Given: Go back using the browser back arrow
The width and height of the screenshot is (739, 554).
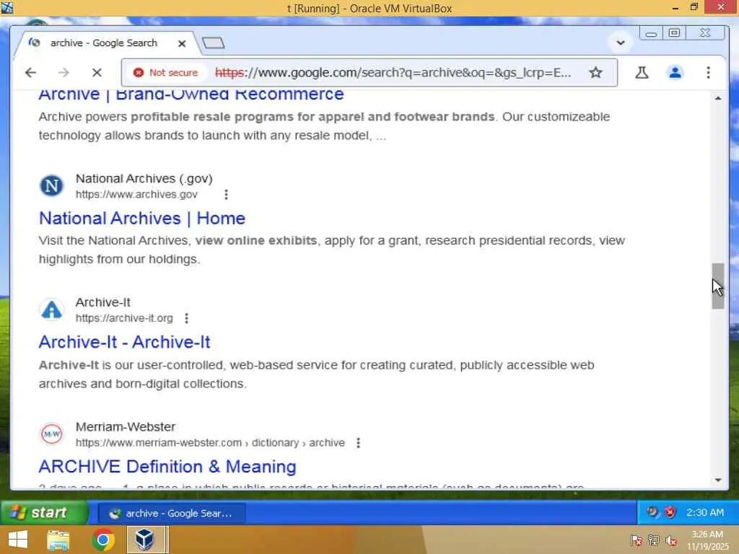Looking at the screenshot, I should [30, 73].
